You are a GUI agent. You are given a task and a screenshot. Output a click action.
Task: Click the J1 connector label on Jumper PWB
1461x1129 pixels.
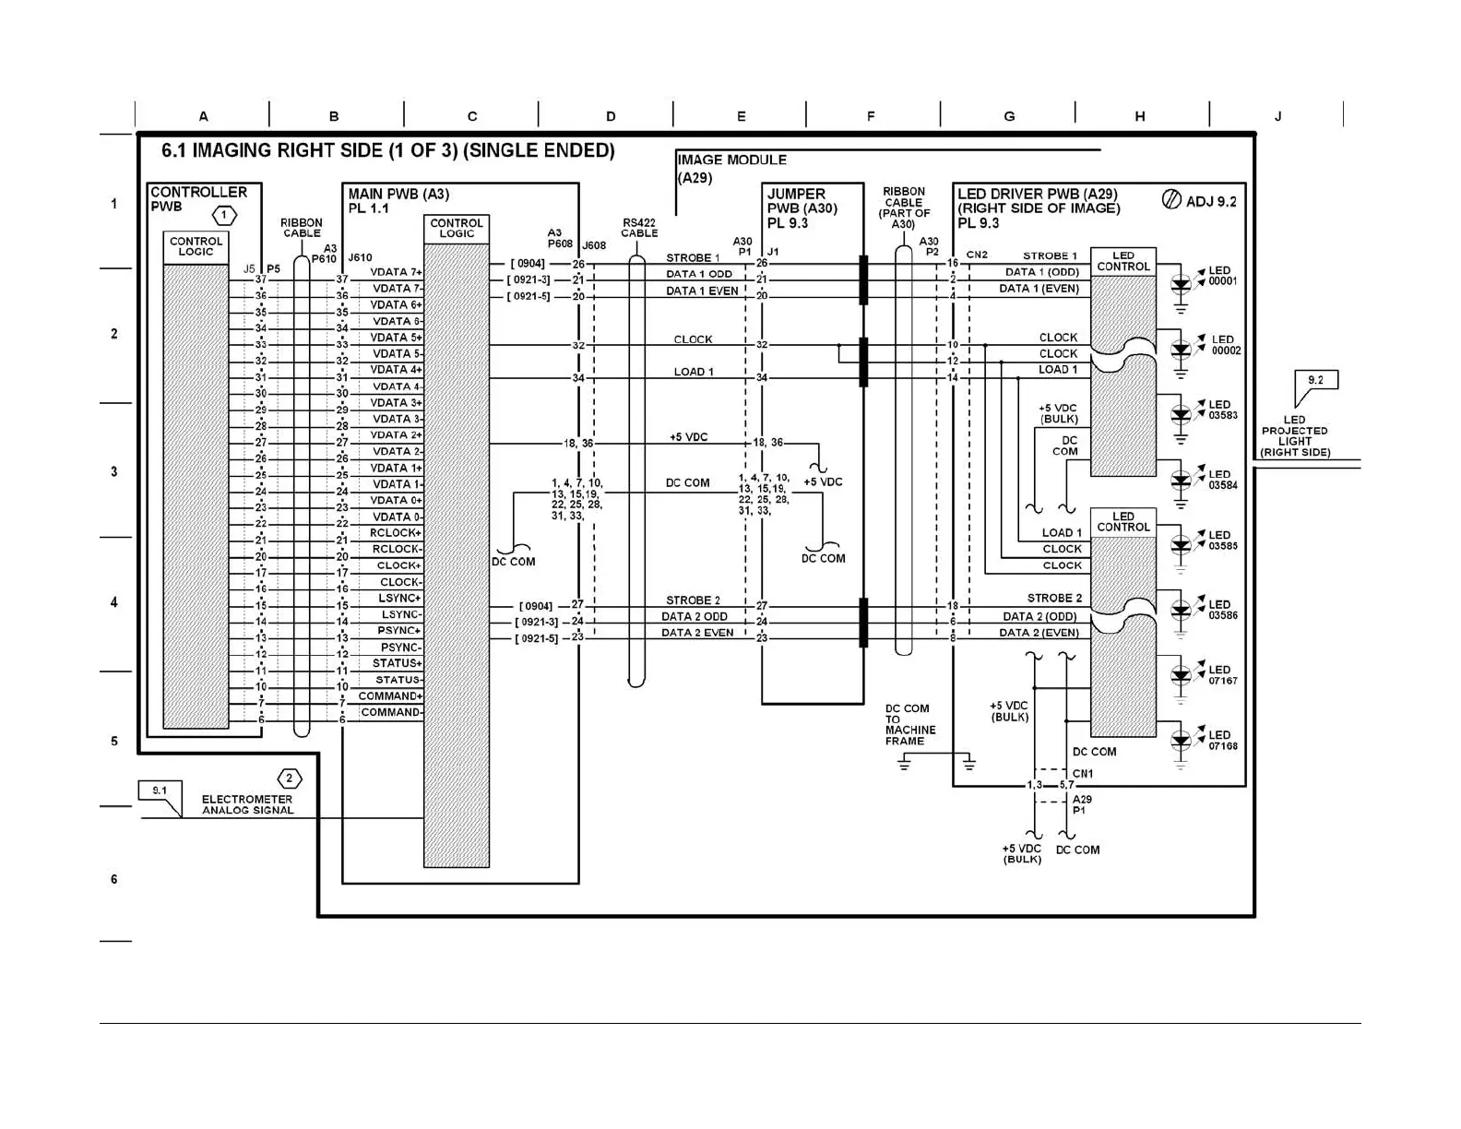pos(774,251)
